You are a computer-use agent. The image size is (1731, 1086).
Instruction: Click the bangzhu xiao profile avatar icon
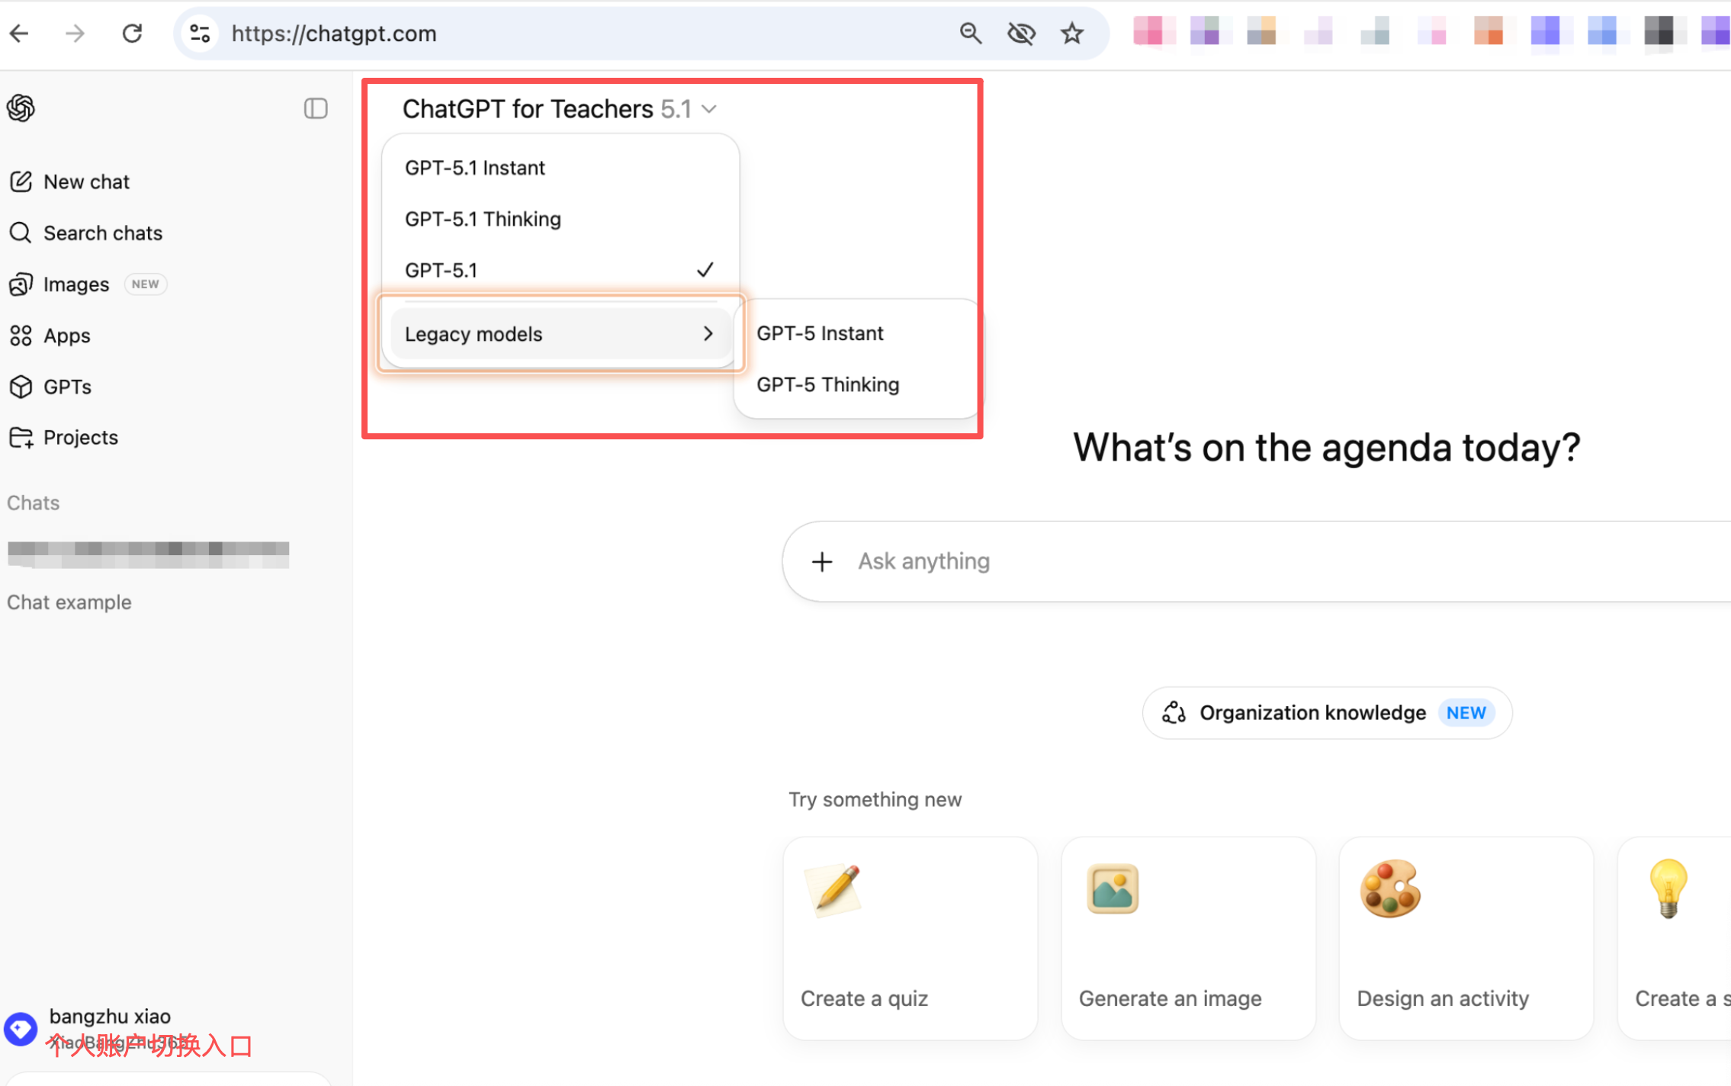[x=21, y=1029]
